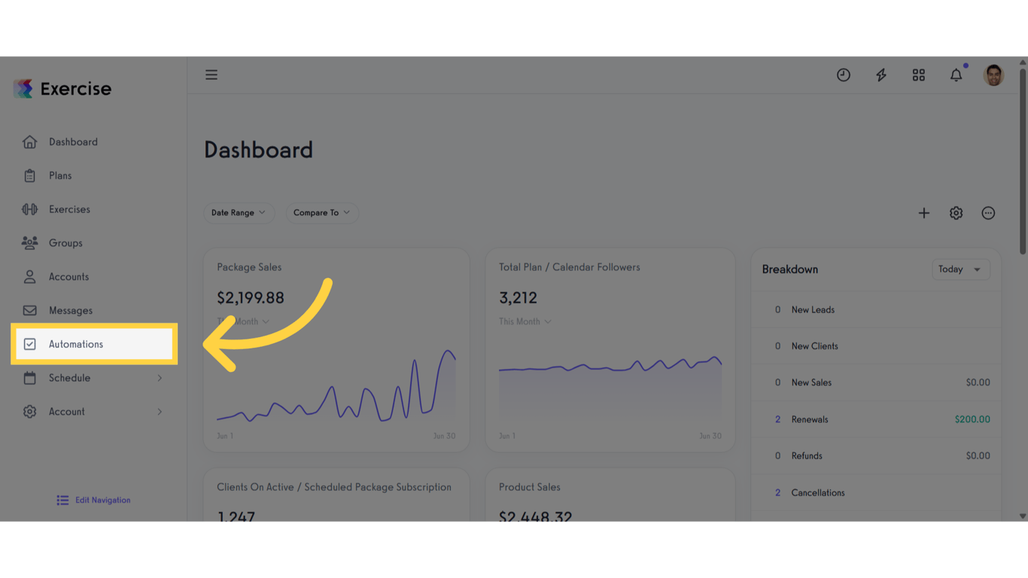Click the page vertical scrollbar thumb

pos(1023,161)
